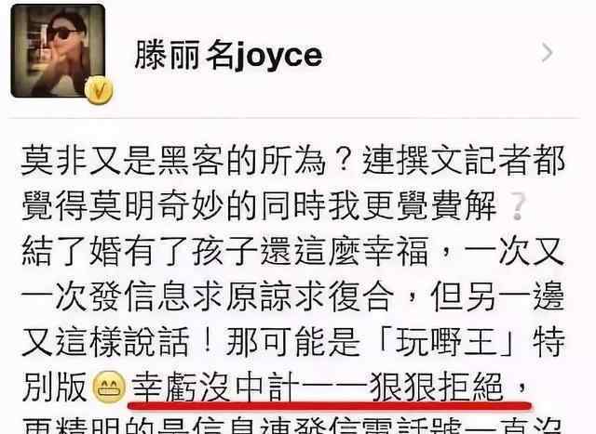The height and width of the screenshot is (434, 596).
Task: Click the grinning face emoji
Action: click(x=110, y=388)
